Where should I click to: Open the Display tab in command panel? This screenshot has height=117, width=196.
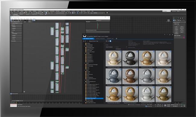coord(182,18)
